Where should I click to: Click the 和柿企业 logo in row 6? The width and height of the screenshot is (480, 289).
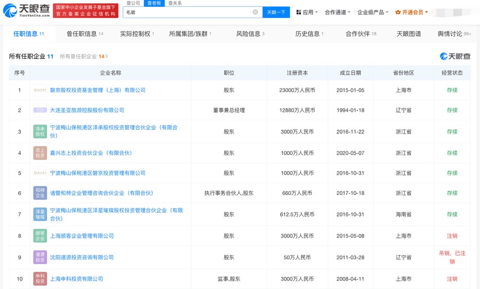(x=40, y=193)
